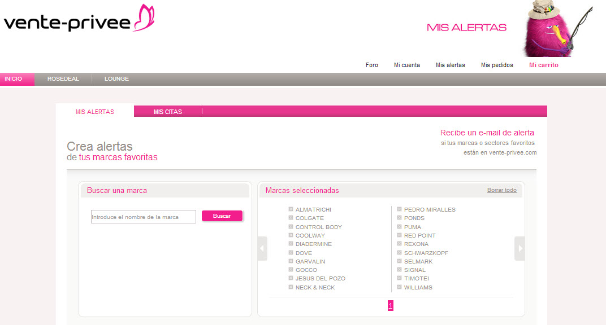Open Mi cuenta link
606x325 pixels.
point(407,65)
